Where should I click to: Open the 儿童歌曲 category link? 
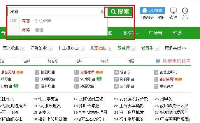tap(98, 48)
